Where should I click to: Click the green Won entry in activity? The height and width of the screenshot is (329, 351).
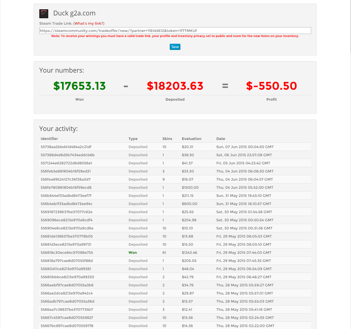pos(133,253)
